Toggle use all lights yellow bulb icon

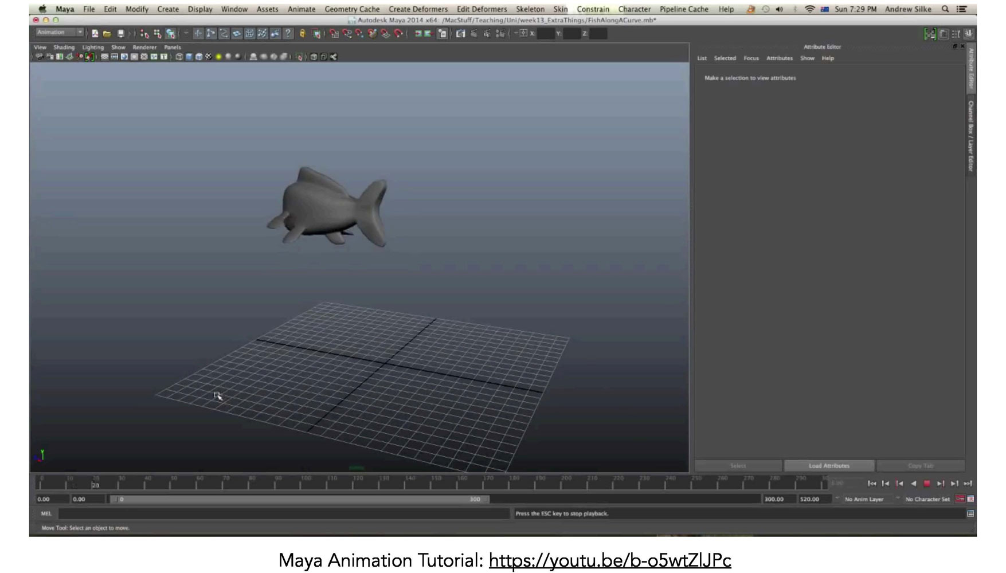pyautogui.click(x=218, y=57)
